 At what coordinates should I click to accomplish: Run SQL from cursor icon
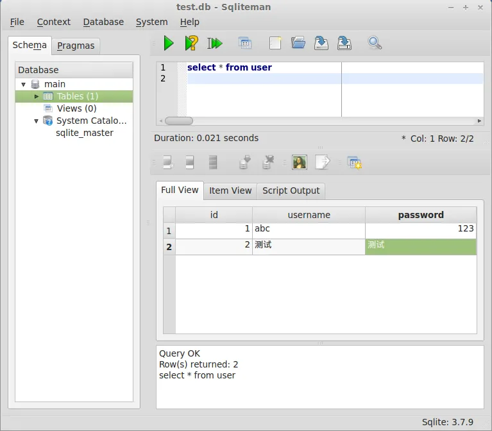coord(215,43)
